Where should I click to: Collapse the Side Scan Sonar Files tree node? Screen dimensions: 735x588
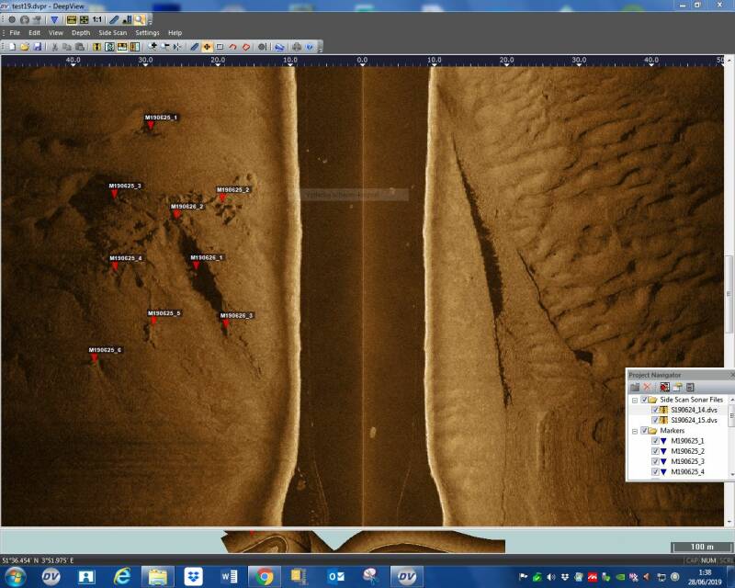(x=635, y=400)
